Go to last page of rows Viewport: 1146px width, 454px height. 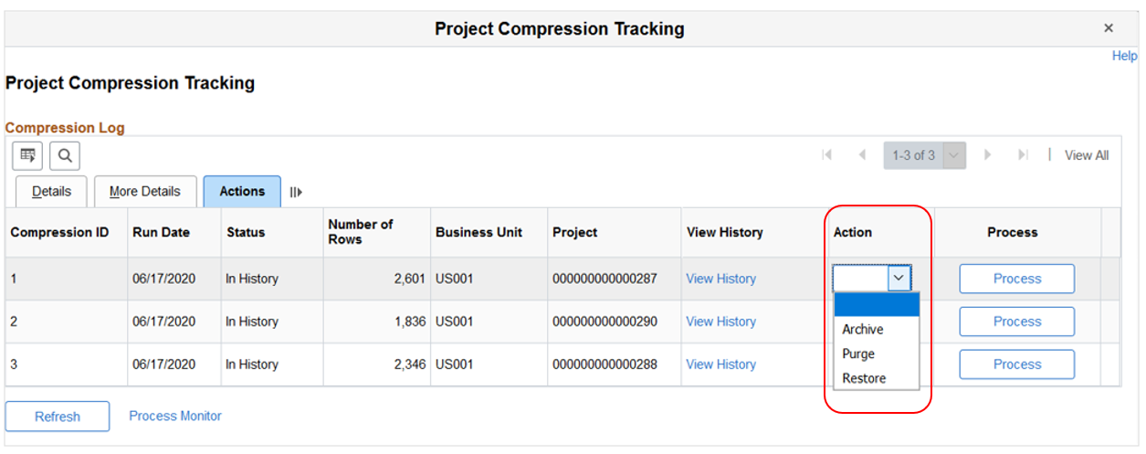[x=1023, y=155]
